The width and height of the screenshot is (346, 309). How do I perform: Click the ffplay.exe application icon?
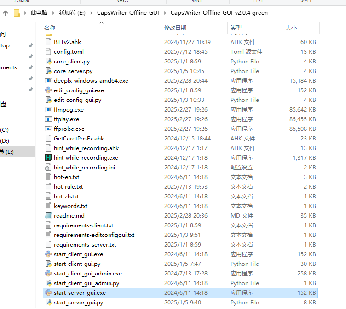48,119
